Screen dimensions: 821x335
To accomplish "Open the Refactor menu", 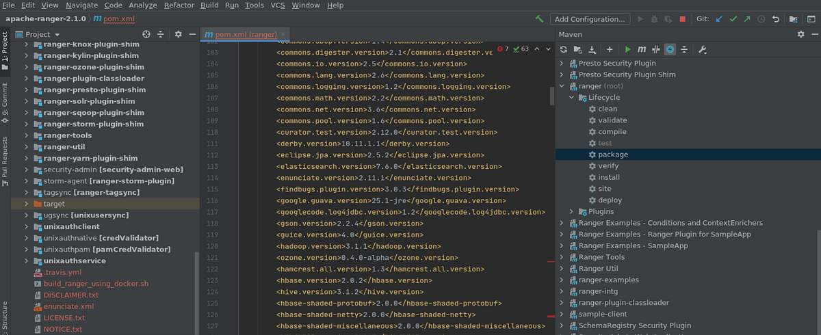I will click(179, 5).
